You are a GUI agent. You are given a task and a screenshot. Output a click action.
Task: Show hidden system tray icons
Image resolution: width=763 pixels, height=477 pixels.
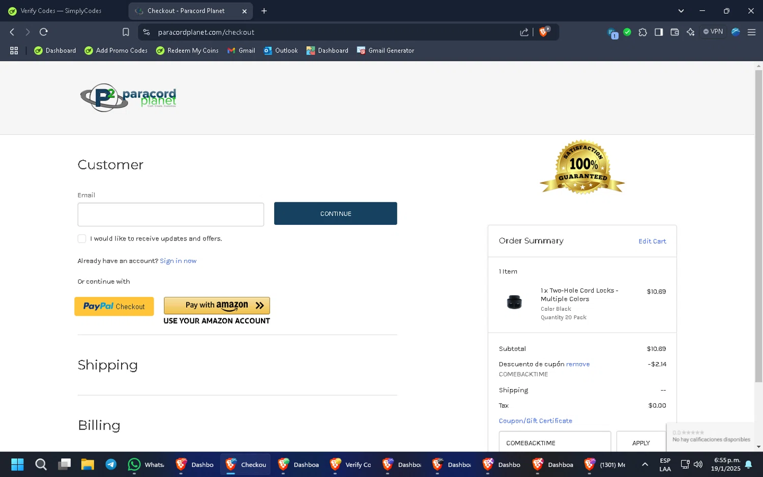click(x=644, y=464)
